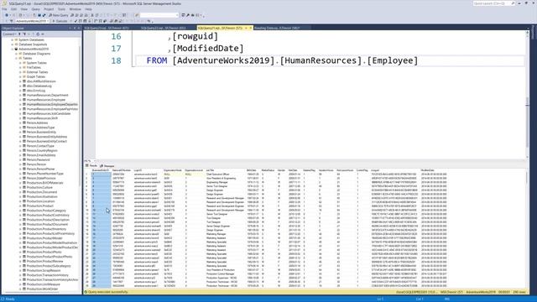Viewport: 537px width, 302px height.
Task: Click the Production.ProductCategory table icon
Action: 24,211
